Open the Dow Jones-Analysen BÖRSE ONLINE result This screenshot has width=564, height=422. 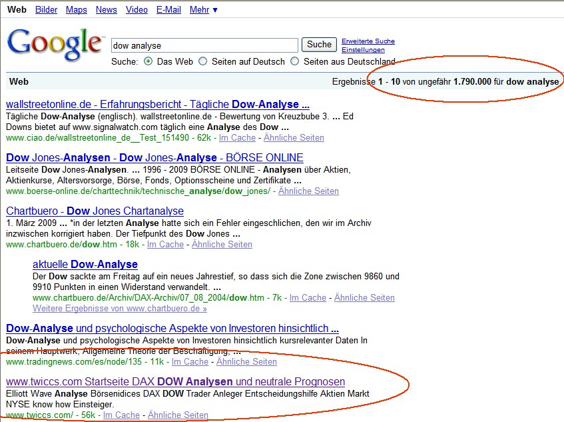coord(154,158)
